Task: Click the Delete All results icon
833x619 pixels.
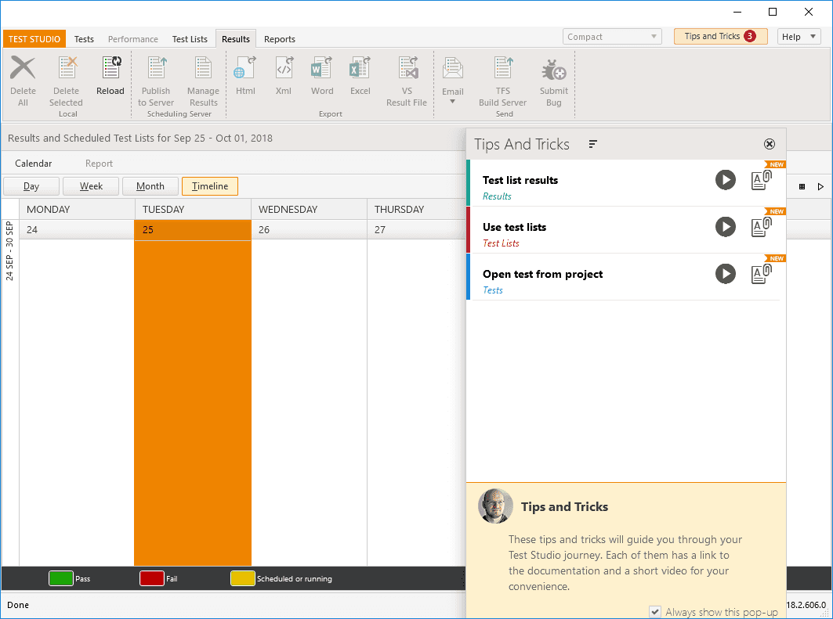Action: (23, 68)
